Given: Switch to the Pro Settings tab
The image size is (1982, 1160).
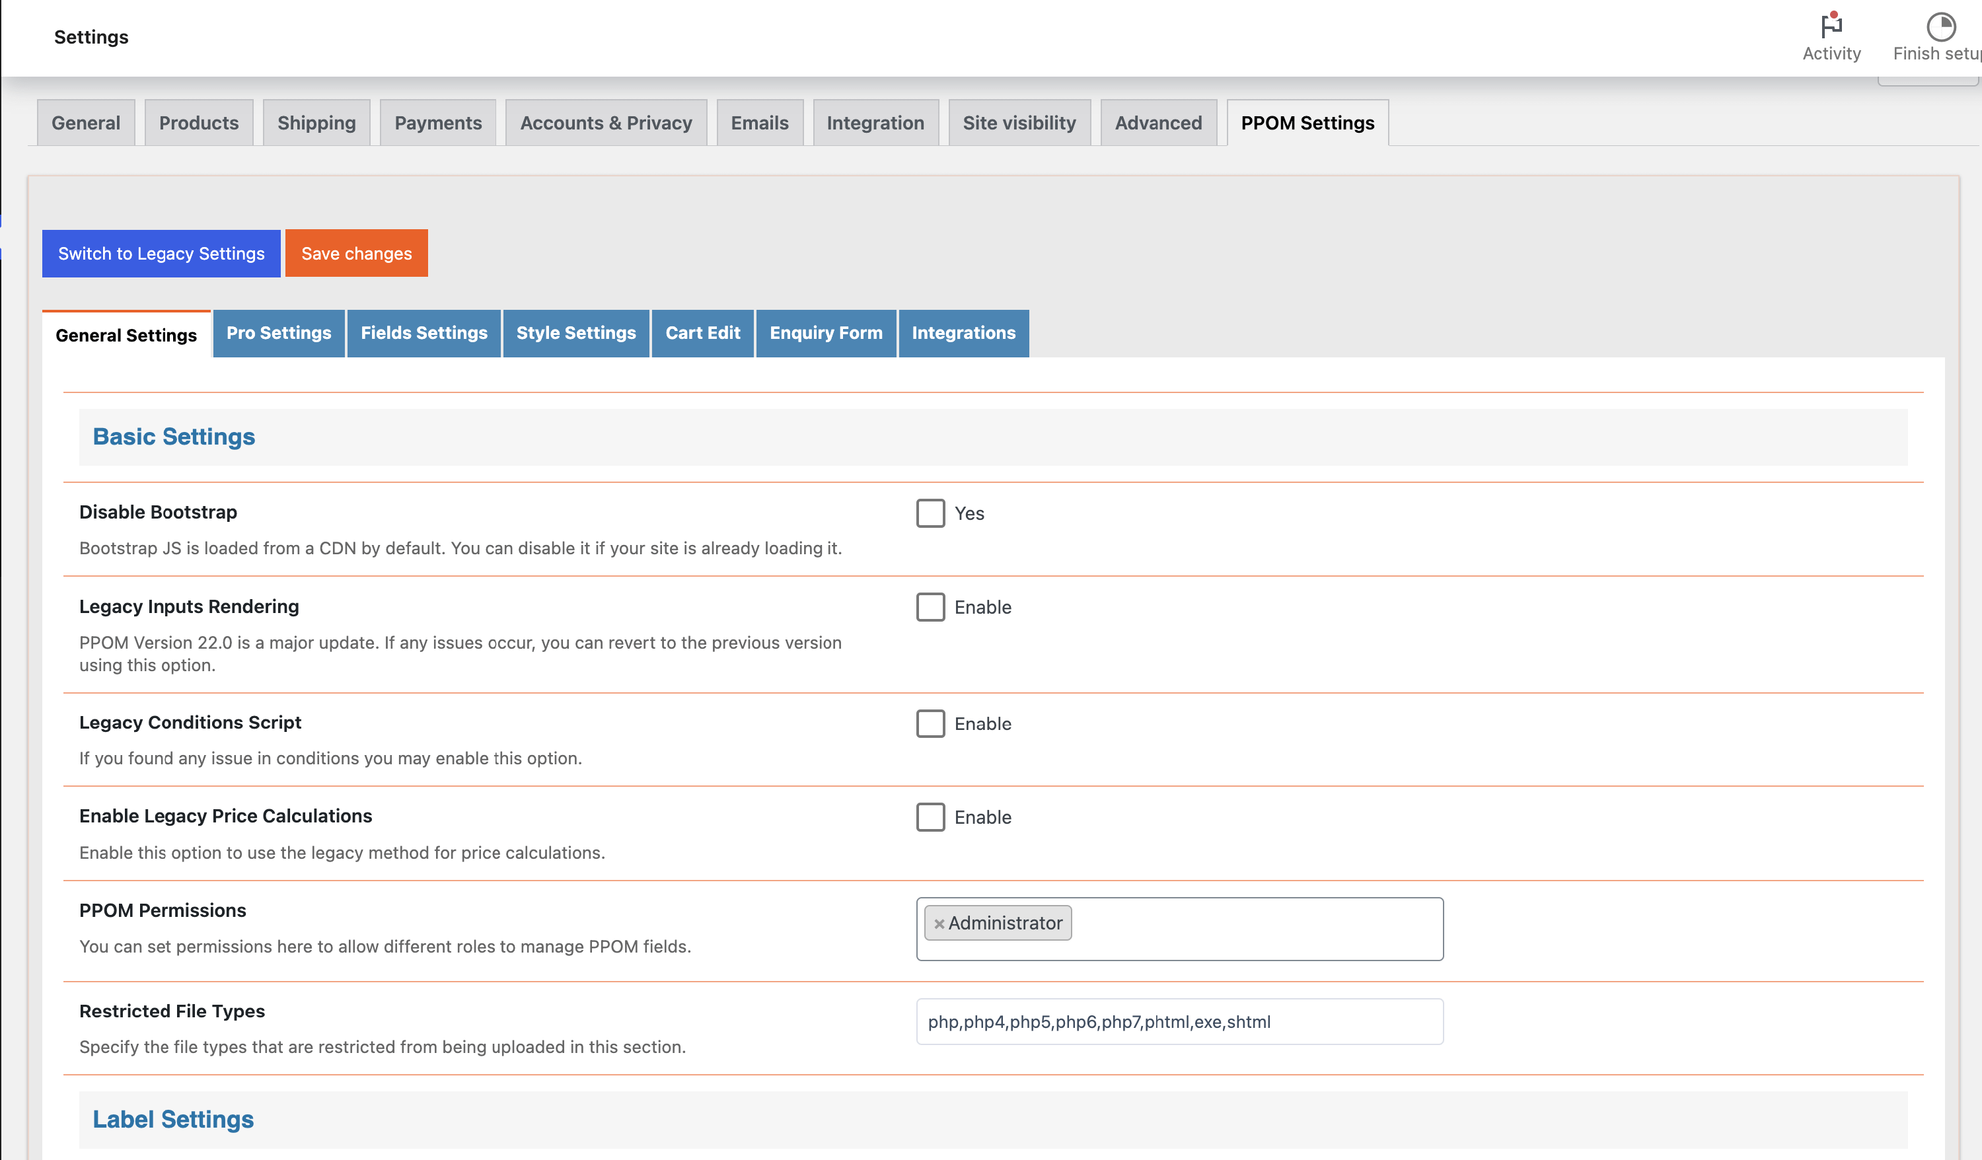Looking at the screenshot, I should click(x=278, y=333).
